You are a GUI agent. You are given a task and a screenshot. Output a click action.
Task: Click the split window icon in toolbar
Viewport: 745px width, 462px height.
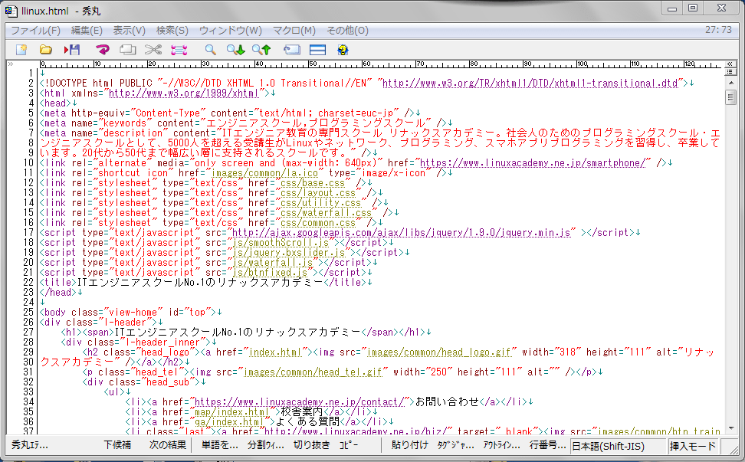pos(317,50)
